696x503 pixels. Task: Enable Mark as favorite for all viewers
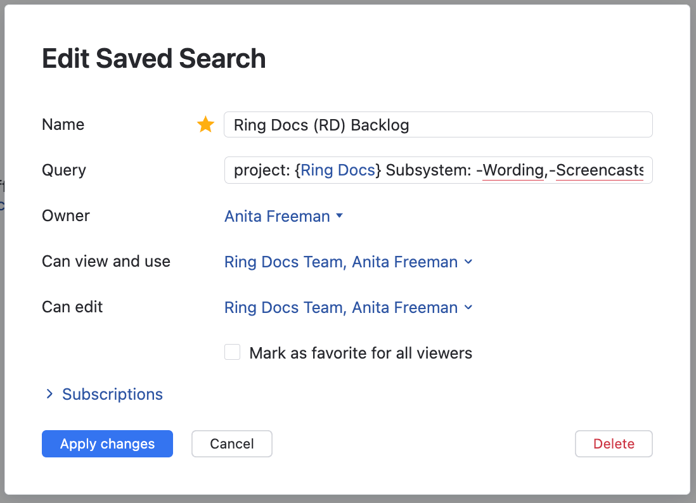click(232, 352)
